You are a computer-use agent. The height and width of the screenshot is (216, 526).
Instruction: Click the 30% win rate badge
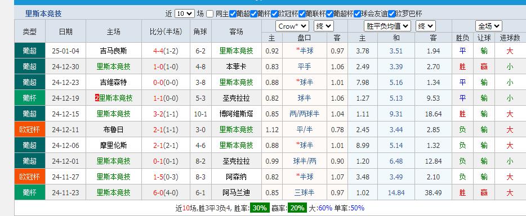click(260, 208)
